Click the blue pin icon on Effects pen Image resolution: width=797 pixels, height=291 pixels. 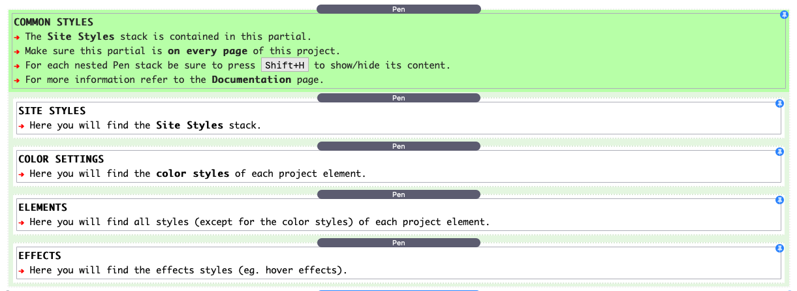tap(779, 249)
